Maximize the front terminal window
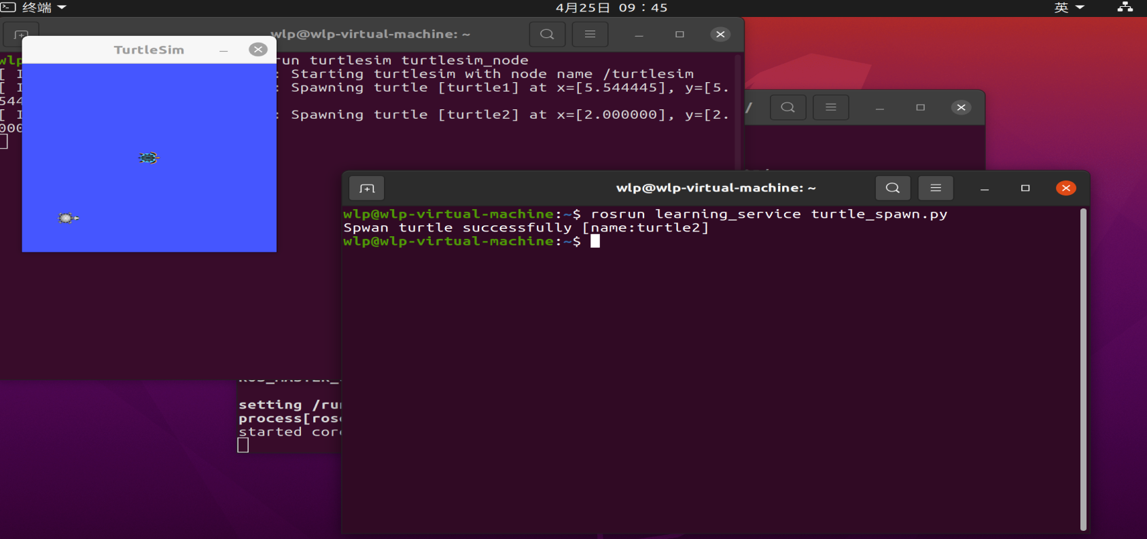1147x539 pixels. 1025,188
